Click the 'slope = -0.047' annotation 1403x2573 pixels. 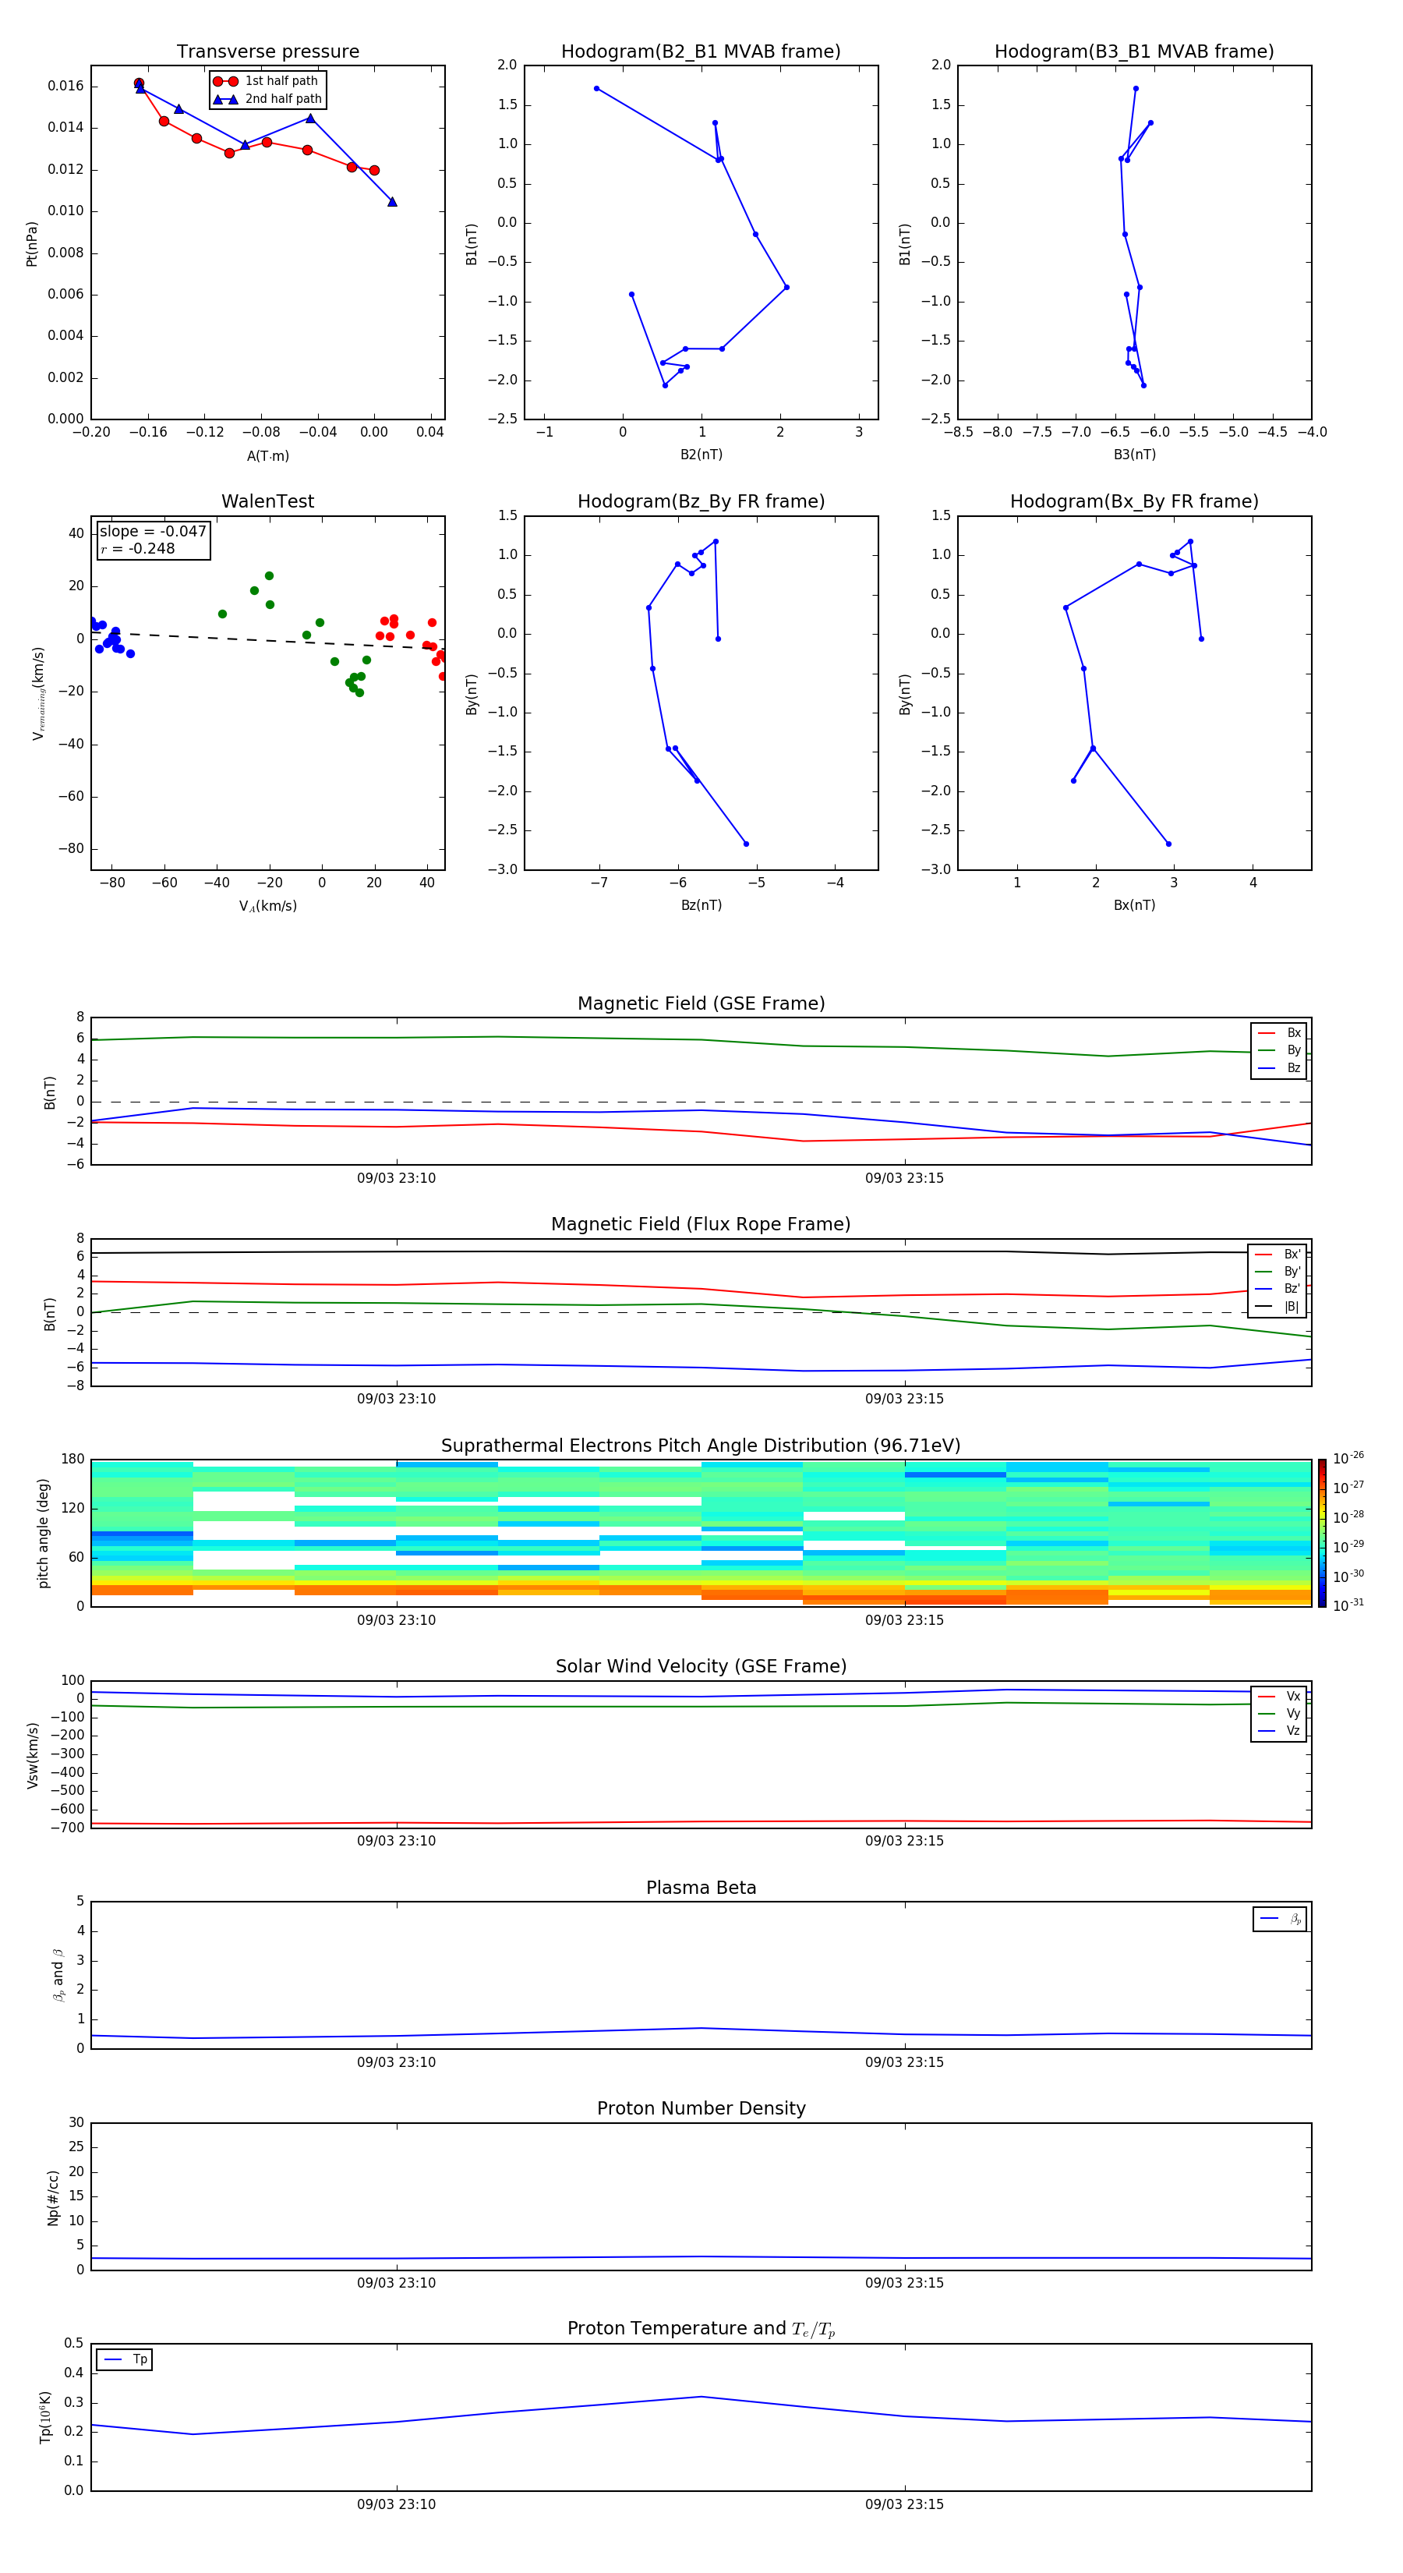coord(153,532)
